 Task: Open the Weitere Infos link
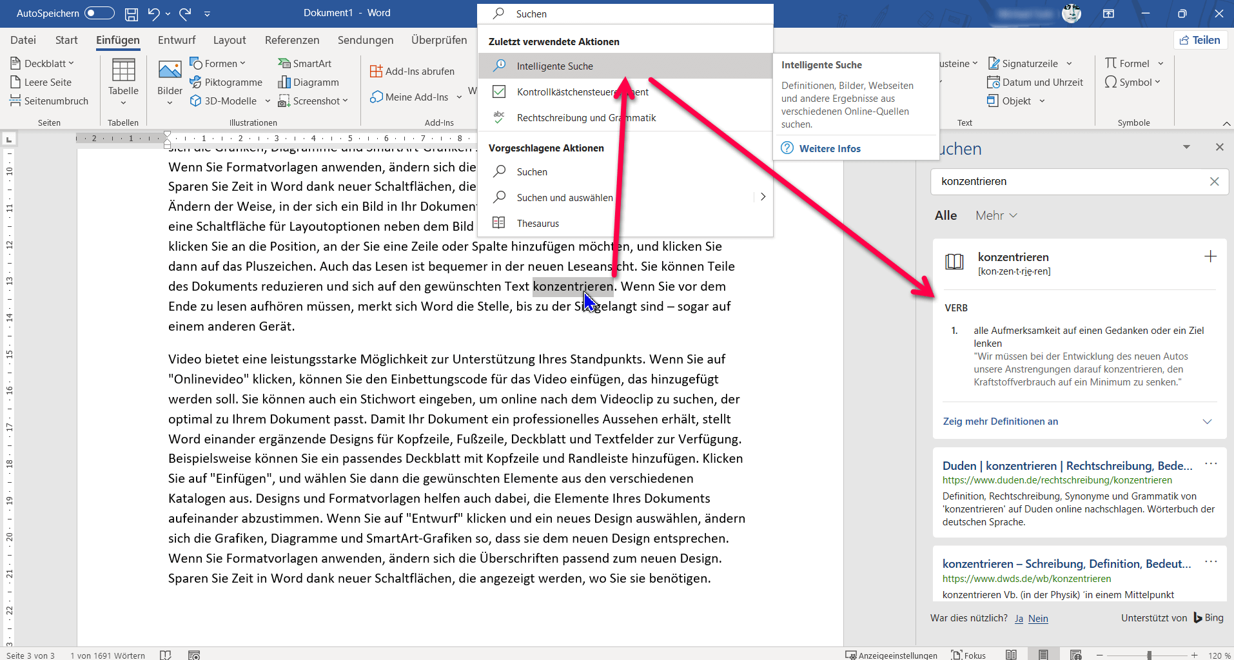[x=830, y=148]
